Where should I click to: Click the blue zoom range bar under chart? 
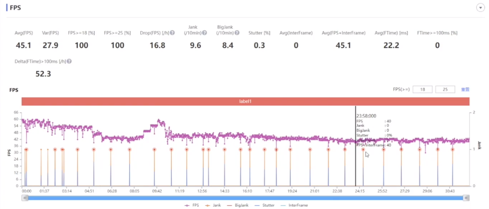[245, 198]
